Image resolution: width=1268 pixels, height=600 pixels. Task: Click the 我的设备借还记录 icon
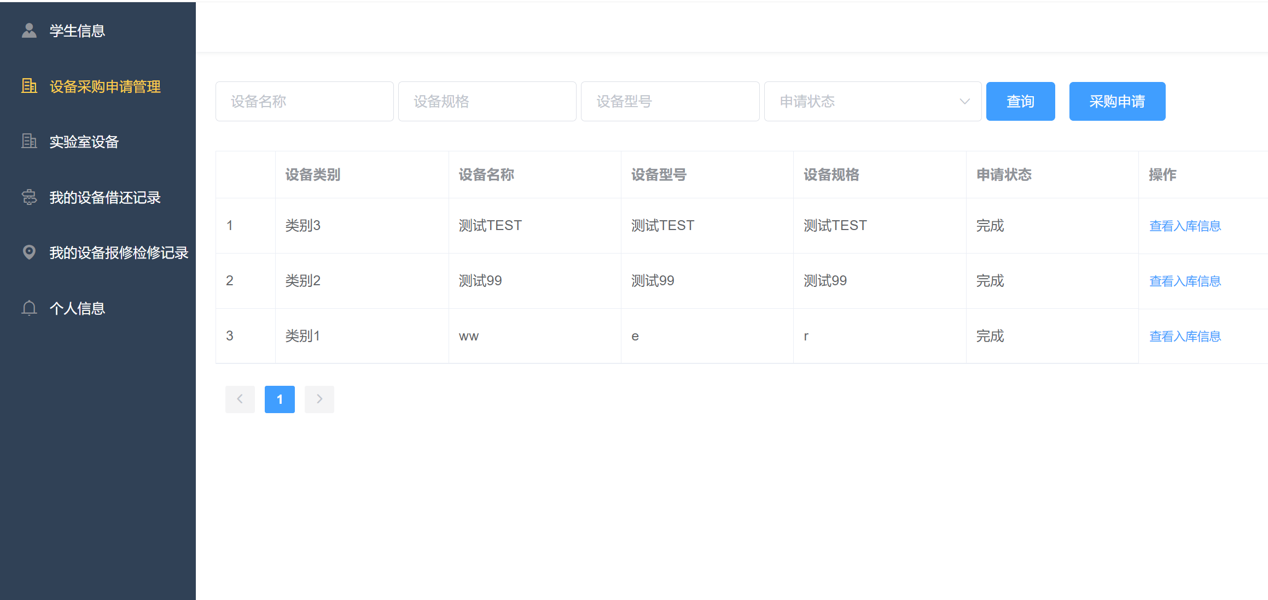tap(29, 197)
